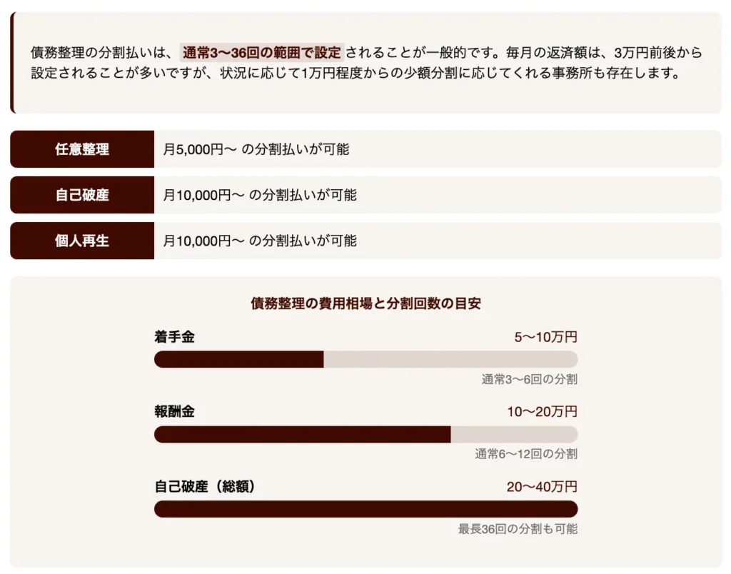Click the 20〜40万円 amount
Screen dimensions: 731x574
click(x=542, y=487)
